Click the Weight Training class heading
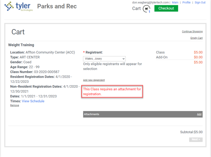 [x=21, y=45]
